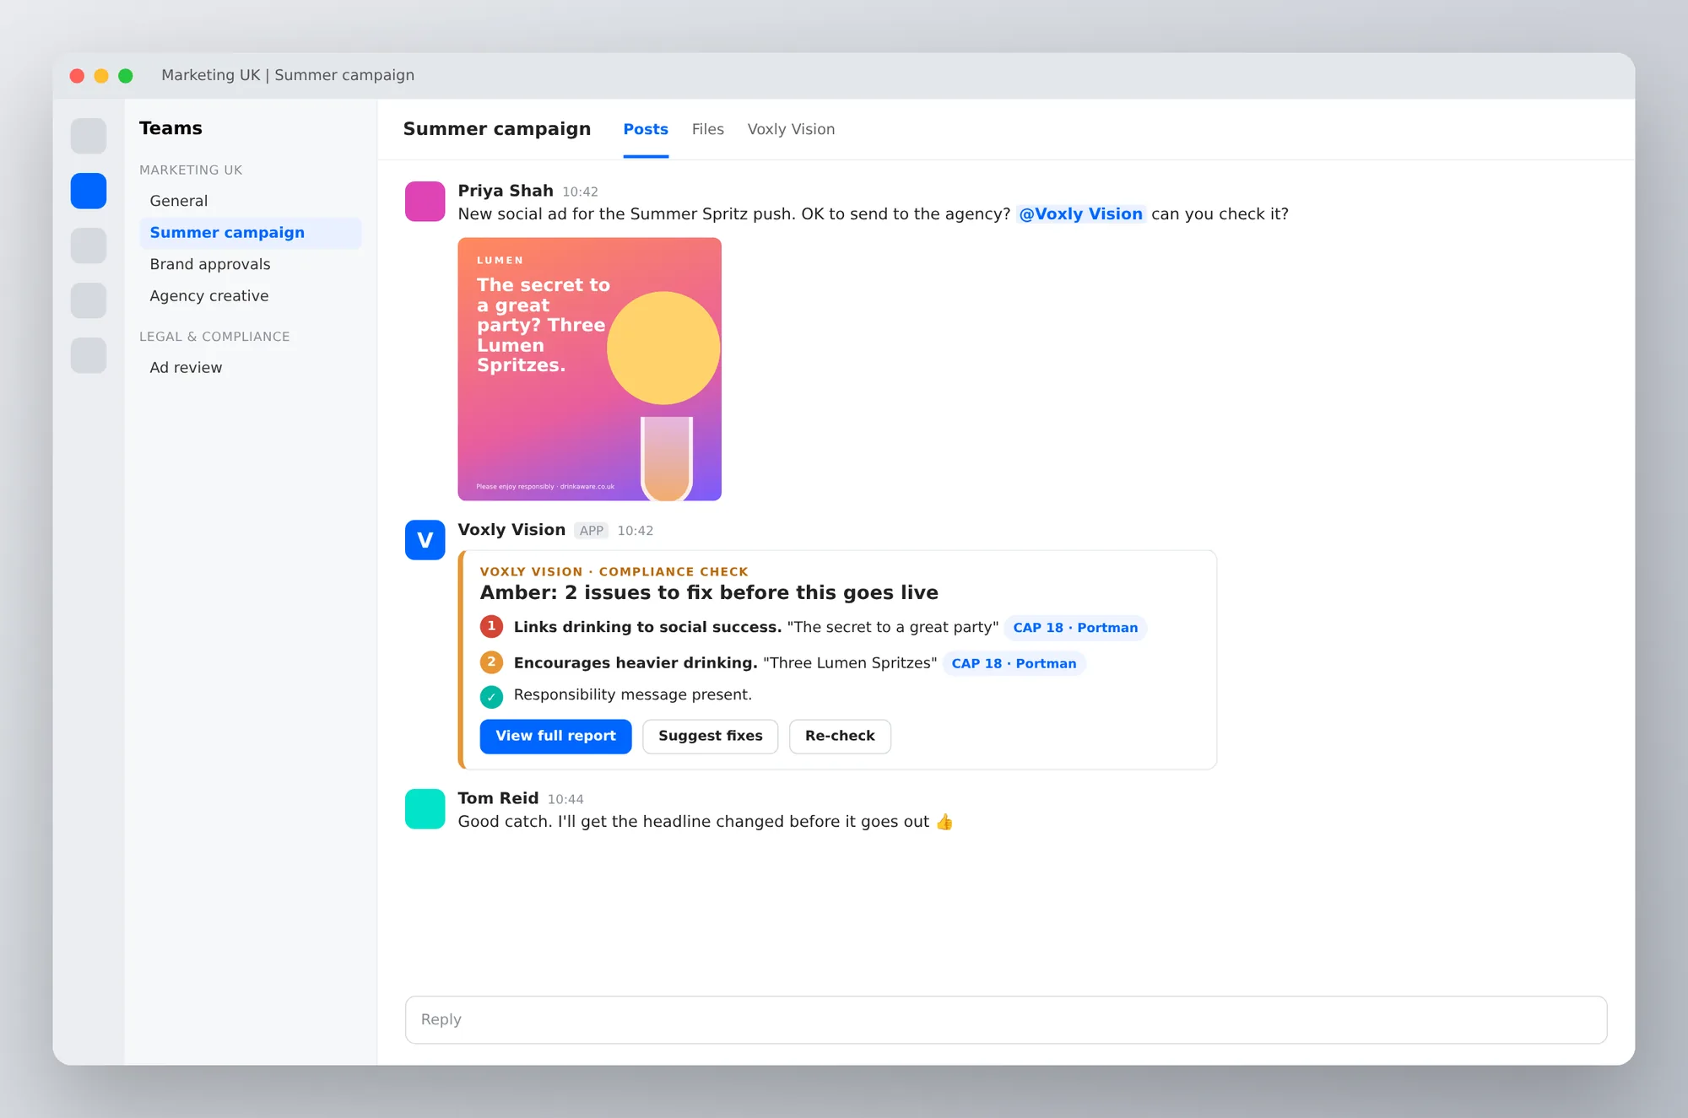Click CAP 18 · Portman tag on issue 2
The height and width of the screenshot is (1118, 1688).
pos(1014,664)
